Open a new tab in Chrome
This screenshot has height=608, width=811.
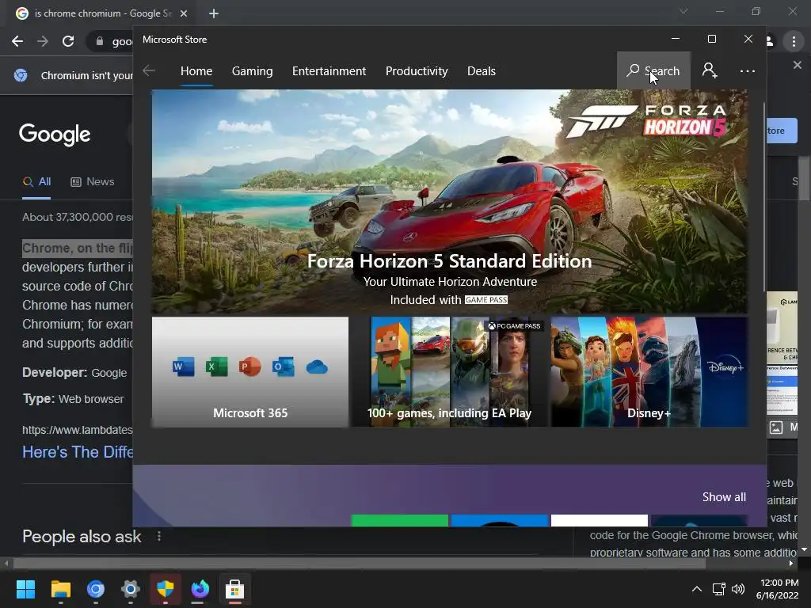tap(214, 14)
